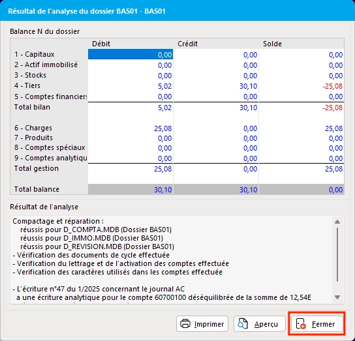Image resolution: width=355 pixels, height=341 pixels.
Task: Select the Stocks Débit cell
Action: pyautogui.click(x=131, y=76)
